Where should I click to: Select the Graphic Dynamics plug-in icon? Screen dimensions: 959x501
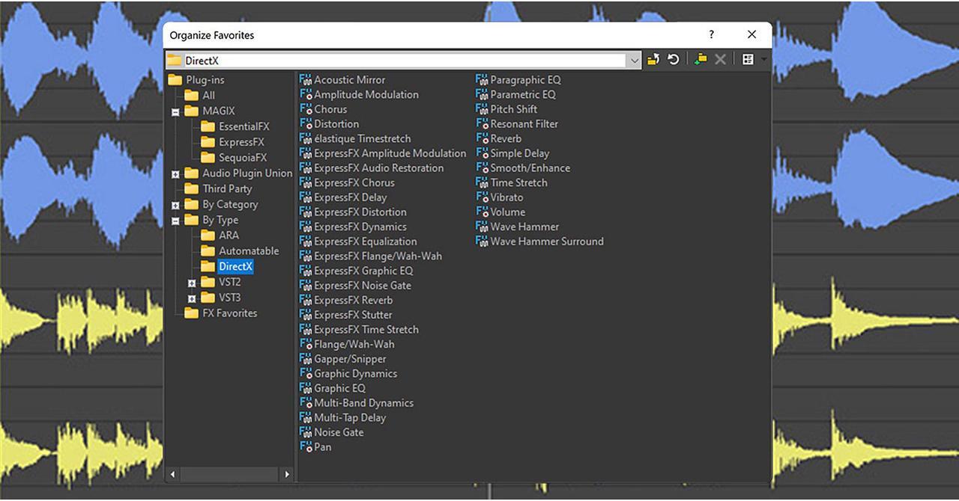[306, 373]
